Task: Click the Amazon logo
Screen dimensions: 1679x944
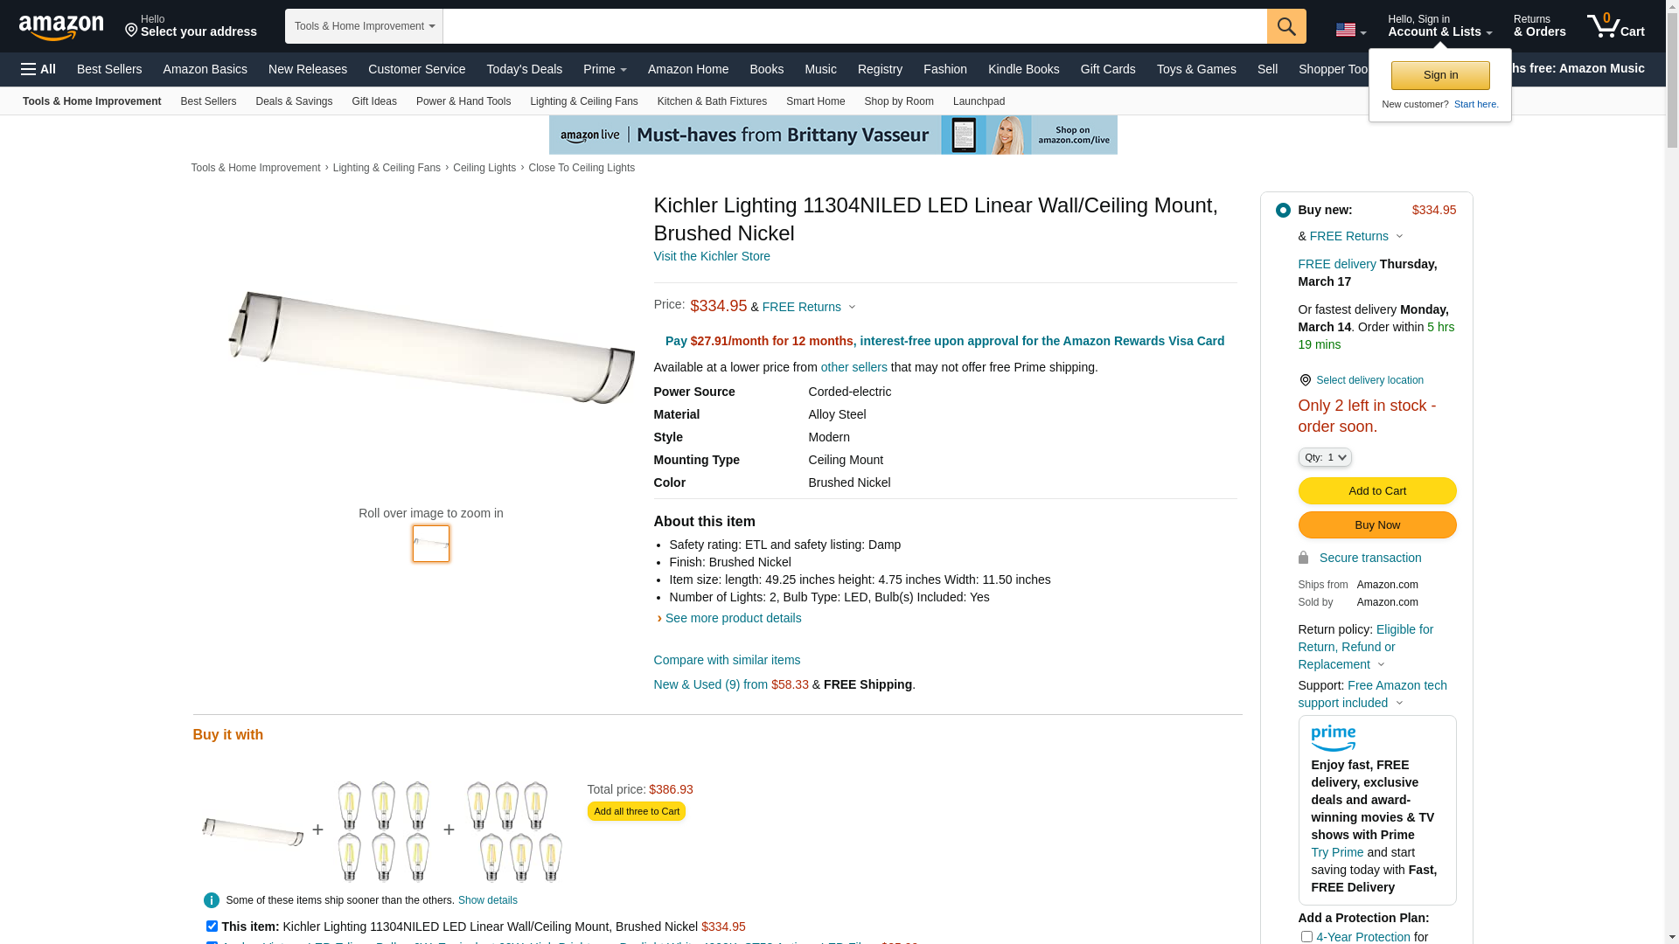Action: tap(61, 28)
